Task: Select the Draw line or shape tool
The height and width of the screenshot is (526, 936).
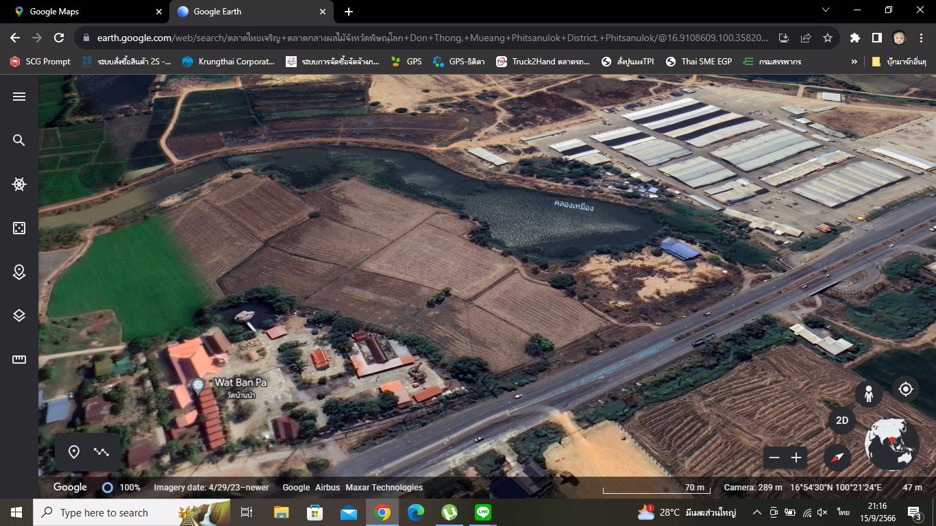Action: (102, 452)
